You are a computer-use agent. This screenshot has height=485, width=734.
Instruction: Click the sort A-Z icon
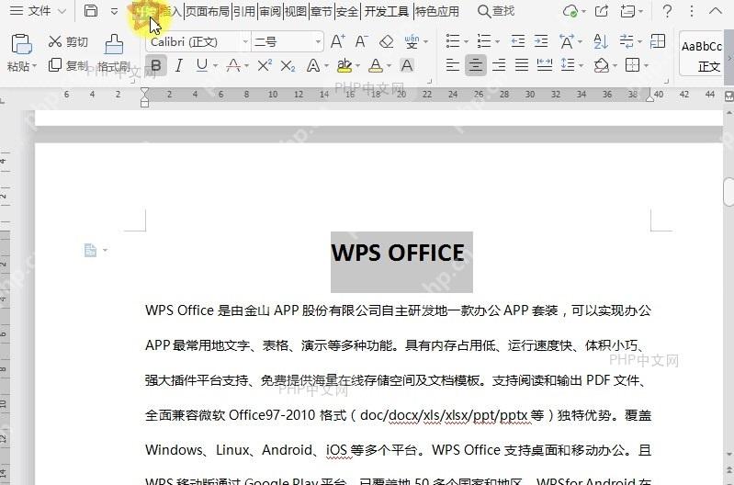coord(601,41)
